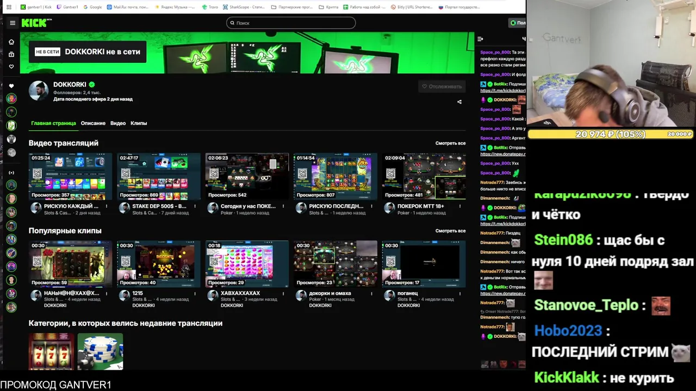Image resolution: width=696 pixels, height=391 pixels.
Task: Open options menu for поганец clip
Action: click(460, 293)
